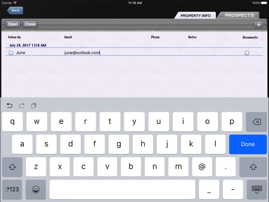Tap the right shift key

tap(253, 167)
